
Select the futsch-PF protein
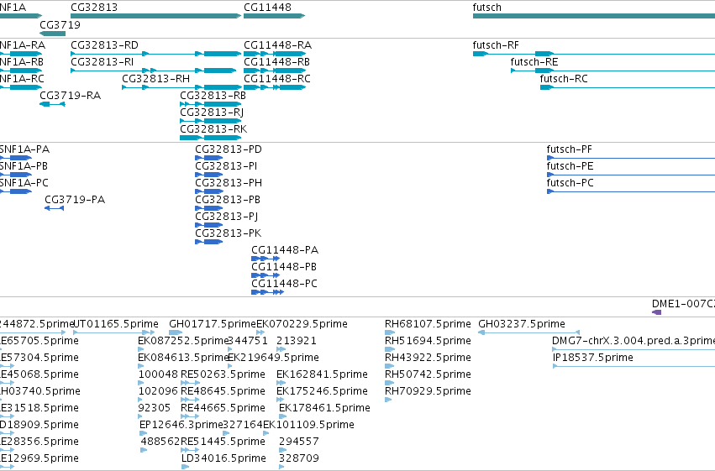coord(631,158)
